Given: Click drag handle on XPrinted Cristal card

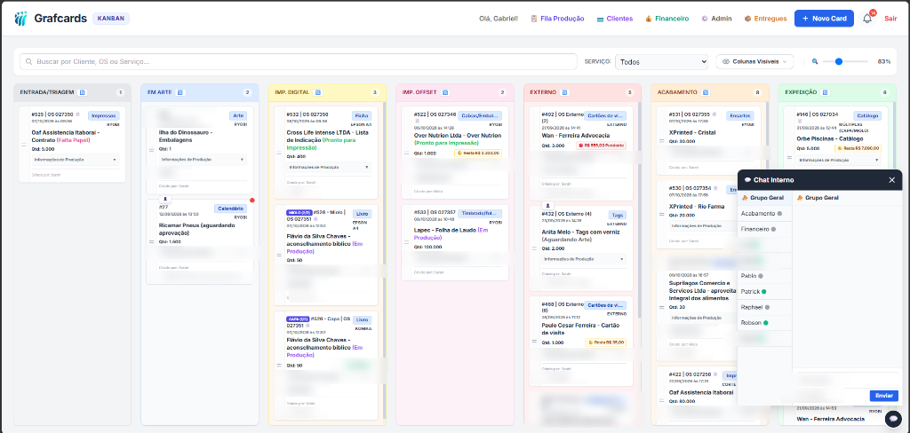Looking at the screenshot, I should pos(661,141).
